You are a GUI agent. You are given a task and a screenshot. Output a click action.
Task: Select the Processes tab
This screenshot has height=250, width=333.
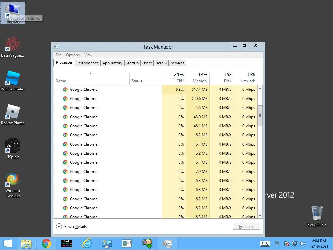[x=64, y=62]
